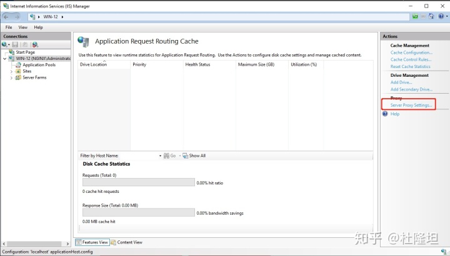Open the View menu
The height and width of the screenshot is (256, 450).
[x=23, y=27]
